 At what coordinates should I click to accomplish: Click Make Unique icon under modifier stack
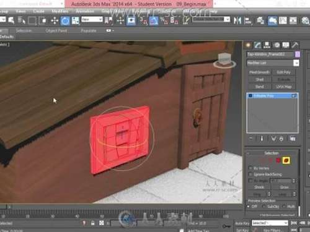click(273, 139)
